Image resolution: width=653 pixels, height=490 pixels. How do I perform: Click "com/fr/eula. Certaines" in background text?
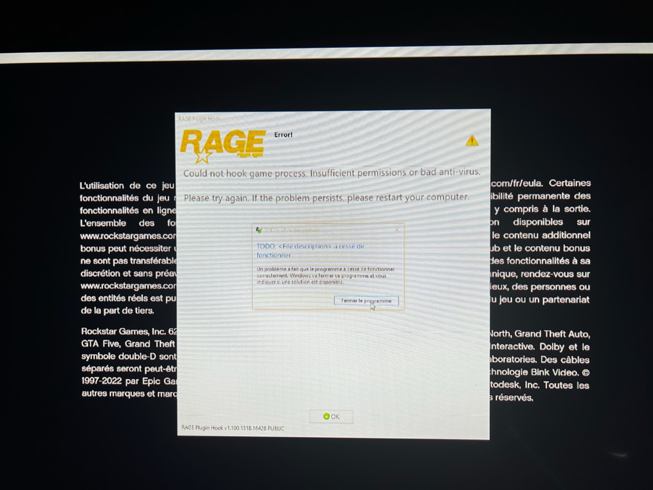541,183
